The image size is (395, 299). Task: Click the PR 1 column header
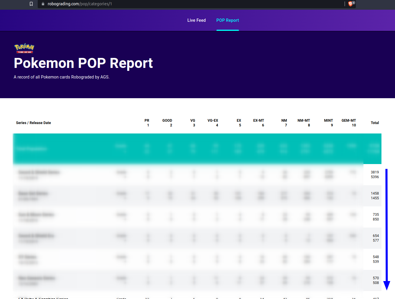pyautogui.click(x=147, y=123)
